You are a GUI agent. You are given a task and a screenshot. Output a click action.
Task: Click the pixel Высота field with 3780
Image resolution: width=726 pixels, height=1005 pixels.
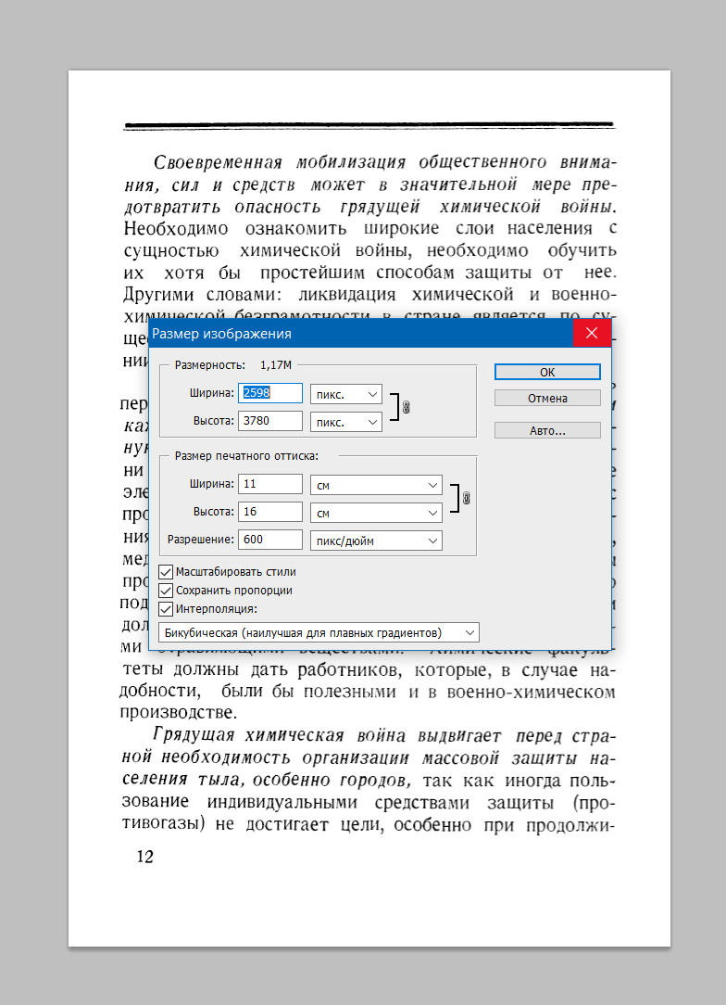coord(270,421)
